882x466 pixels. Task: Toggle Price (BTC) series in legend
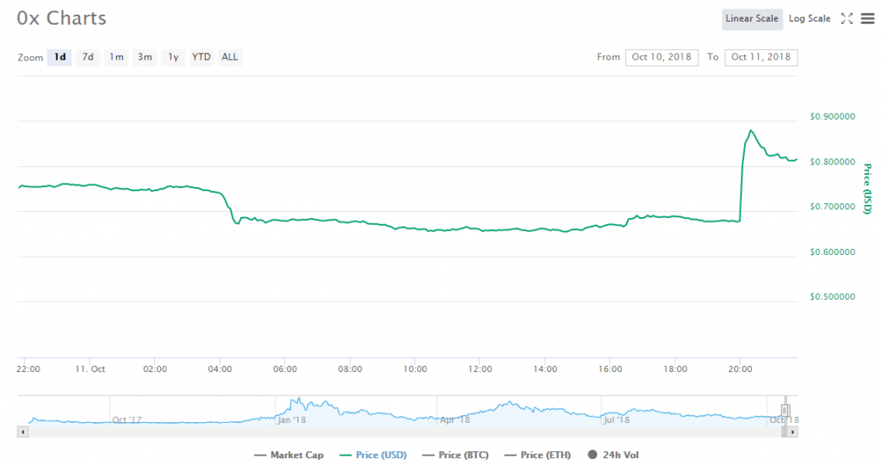tap(456, 455)
